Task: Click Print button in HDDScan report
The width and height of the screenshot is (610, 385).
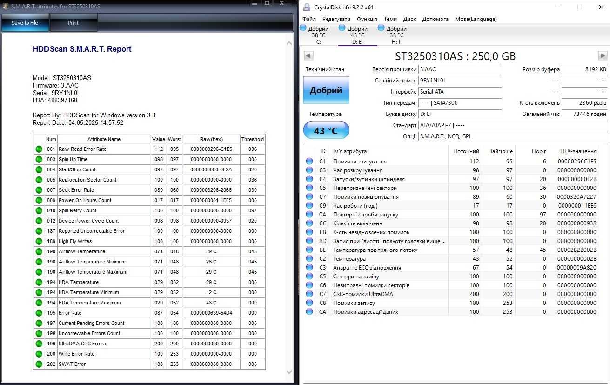Action: tap(74, 23)
